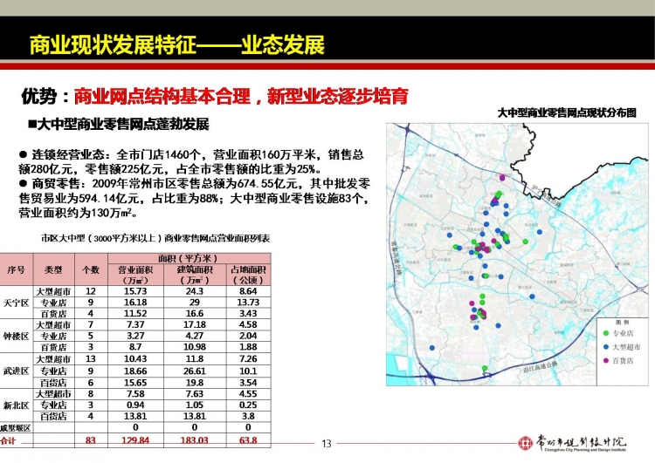Click cell value 26.61
Viewport: 655px width, 463px height.
pyautogui.click(x=195, y=371)
